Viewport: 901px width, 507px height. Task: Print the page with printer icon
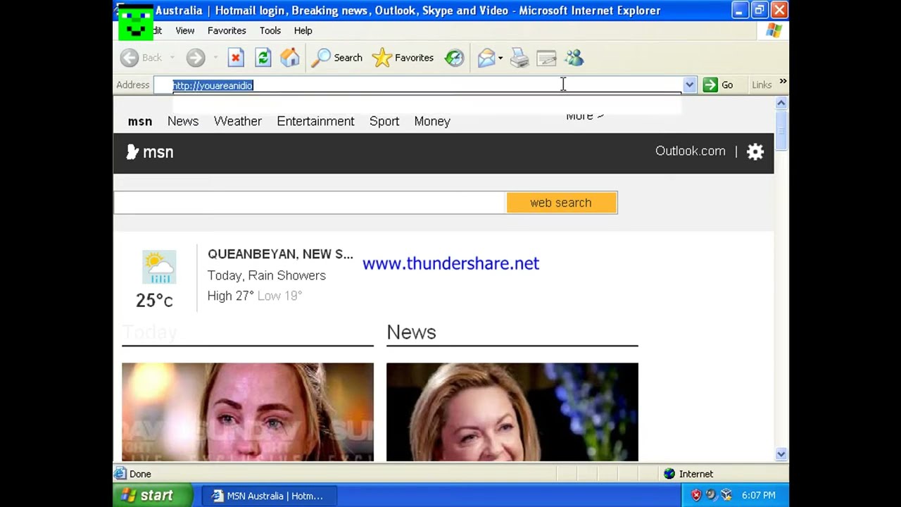point(519,58)
